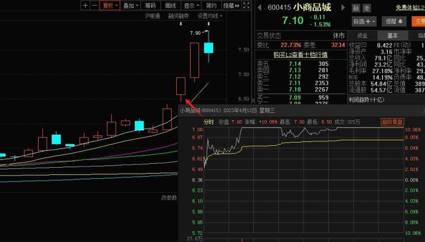Click the 融 margin badge
Screen dimensions: 425x242
tap(356, 8)
